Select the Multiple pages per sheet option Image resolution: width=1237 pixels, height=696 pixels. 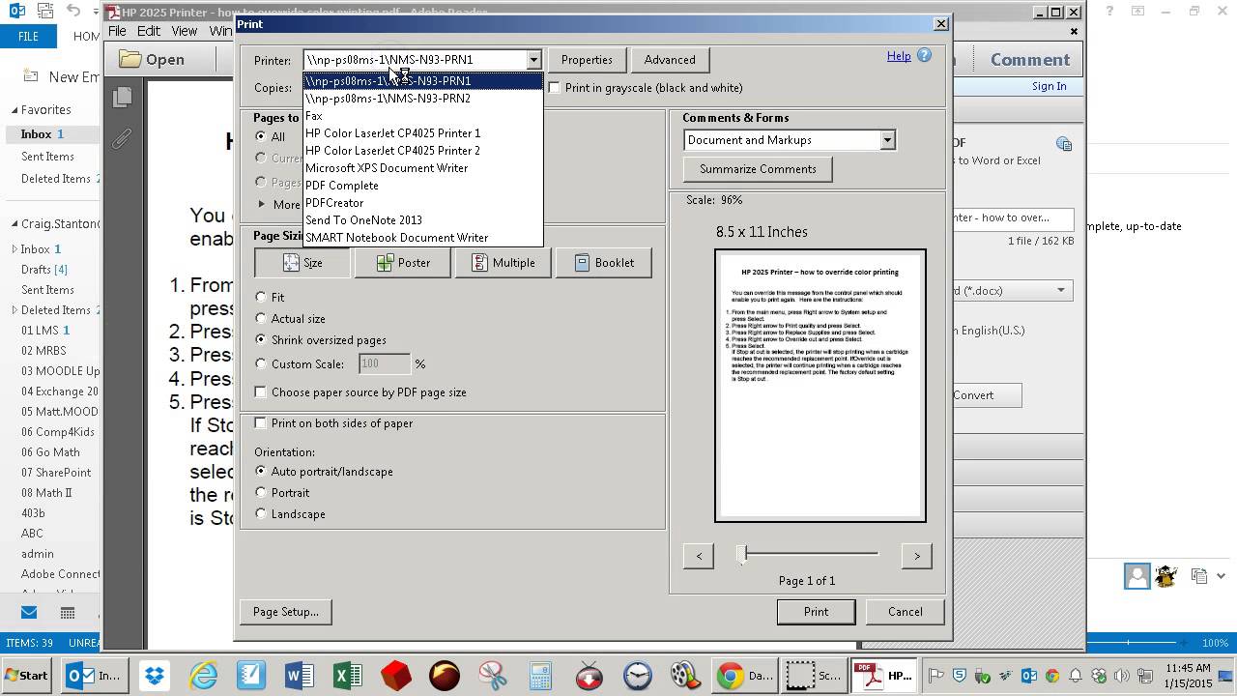point(503,262)
